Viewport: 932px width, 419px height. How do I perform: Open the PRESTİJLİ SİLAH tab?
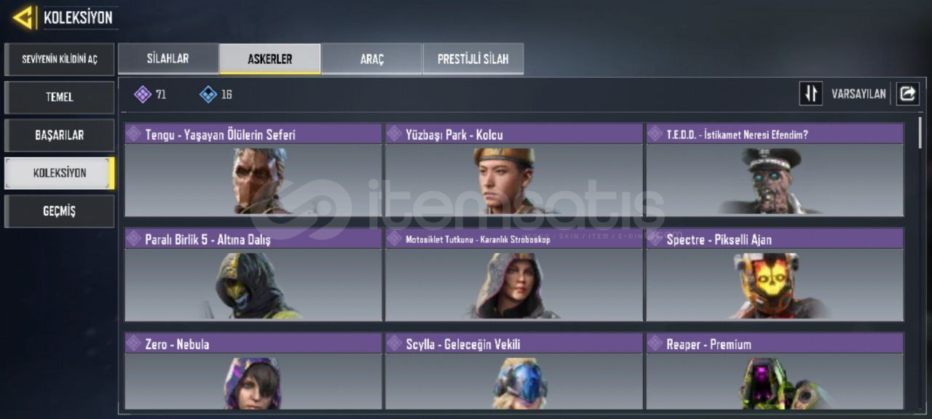pos(473,59)
